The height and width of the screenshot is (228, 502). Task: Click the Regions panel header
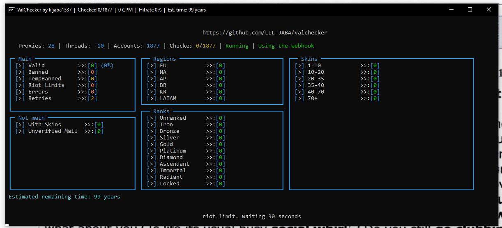click(x=164, y=59)
